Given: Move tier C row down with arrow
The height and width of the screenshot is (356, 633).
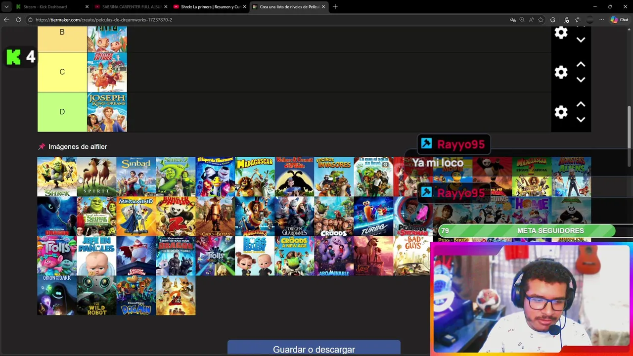Looking at the screenshot, I should (581, 80).
